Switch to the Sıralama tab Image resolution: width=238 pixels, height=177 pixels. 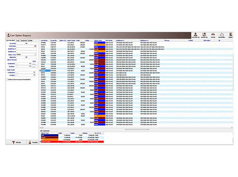(24, 41)
